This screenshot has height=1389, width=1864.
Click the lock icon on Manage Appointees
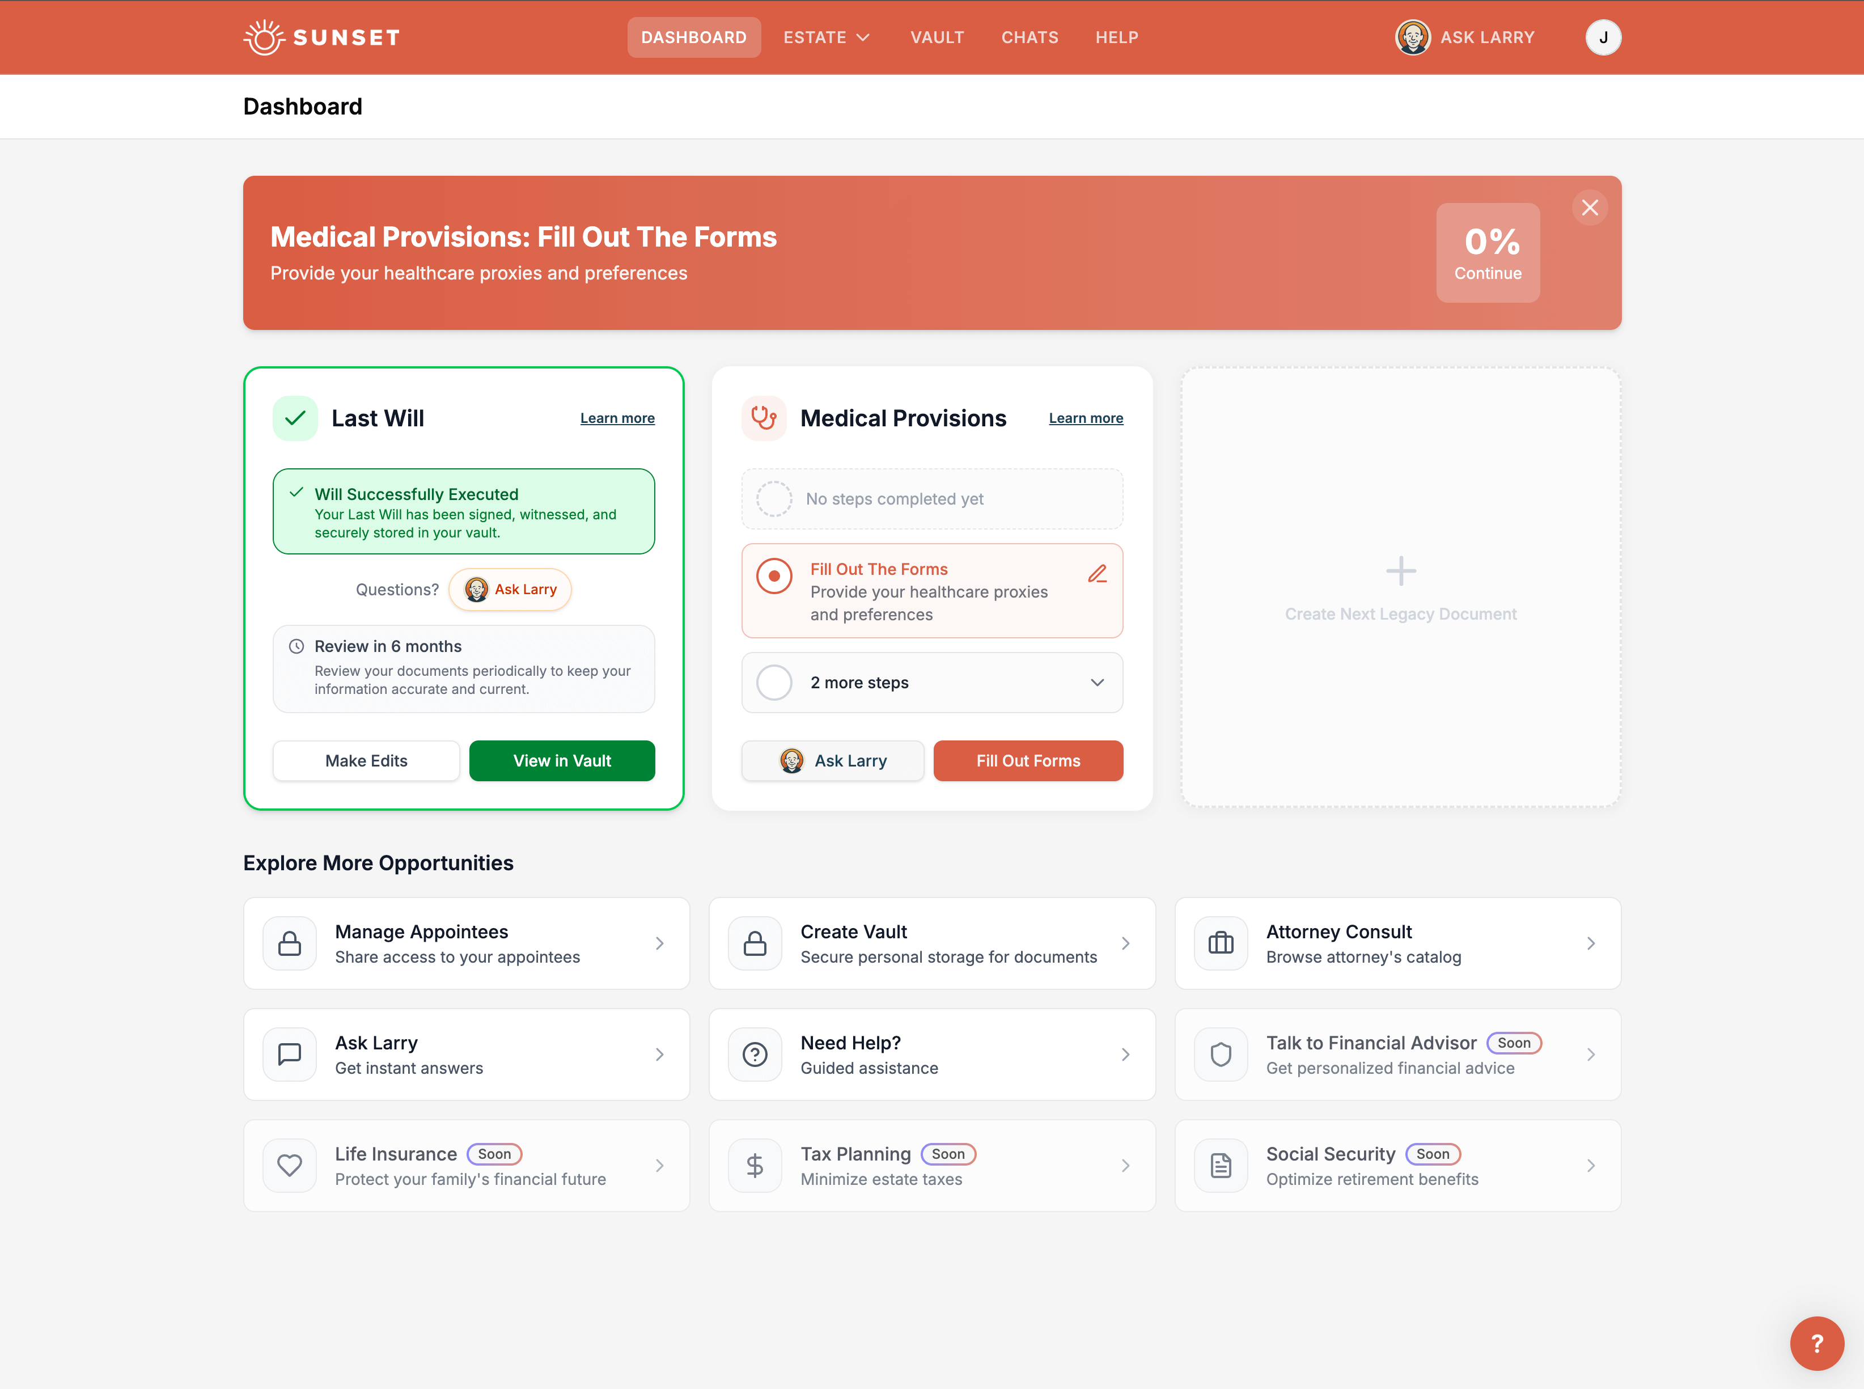pos(289,942)
